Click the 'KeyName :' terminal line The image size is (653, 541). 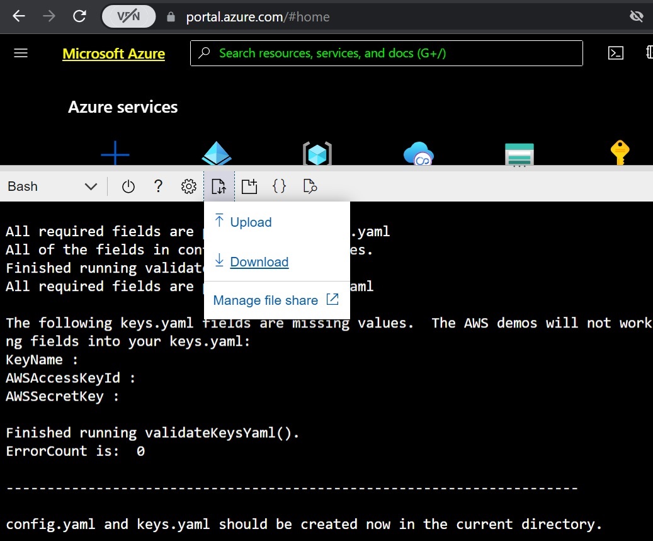[x=42, y=360]
